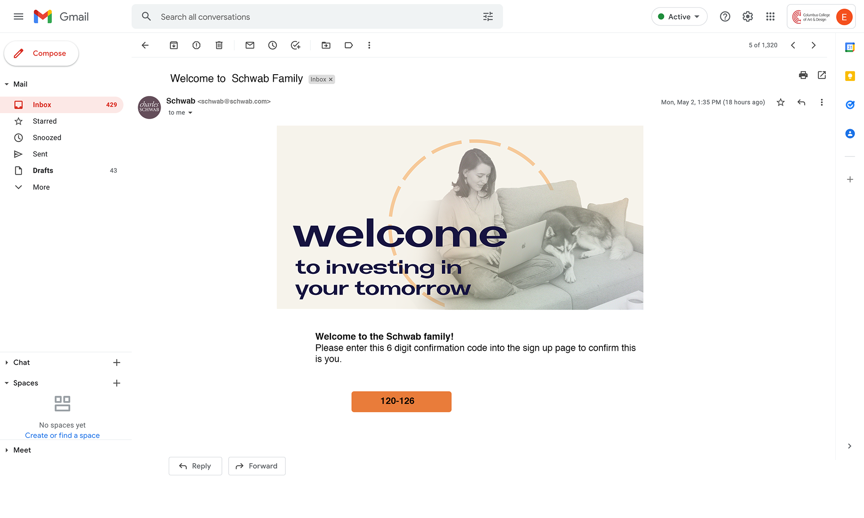Open the account profile avatar E
The height and width of the screenshot is (518, 864).
(844, 17)
